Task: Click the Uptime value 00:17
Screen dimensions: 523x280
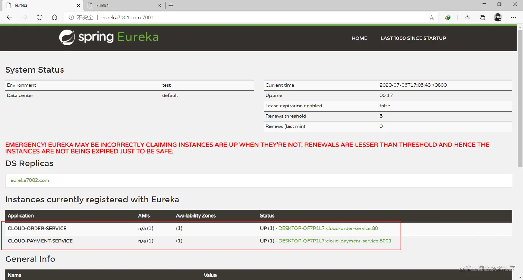Action: pyautogui.click(x=386, y=95)
